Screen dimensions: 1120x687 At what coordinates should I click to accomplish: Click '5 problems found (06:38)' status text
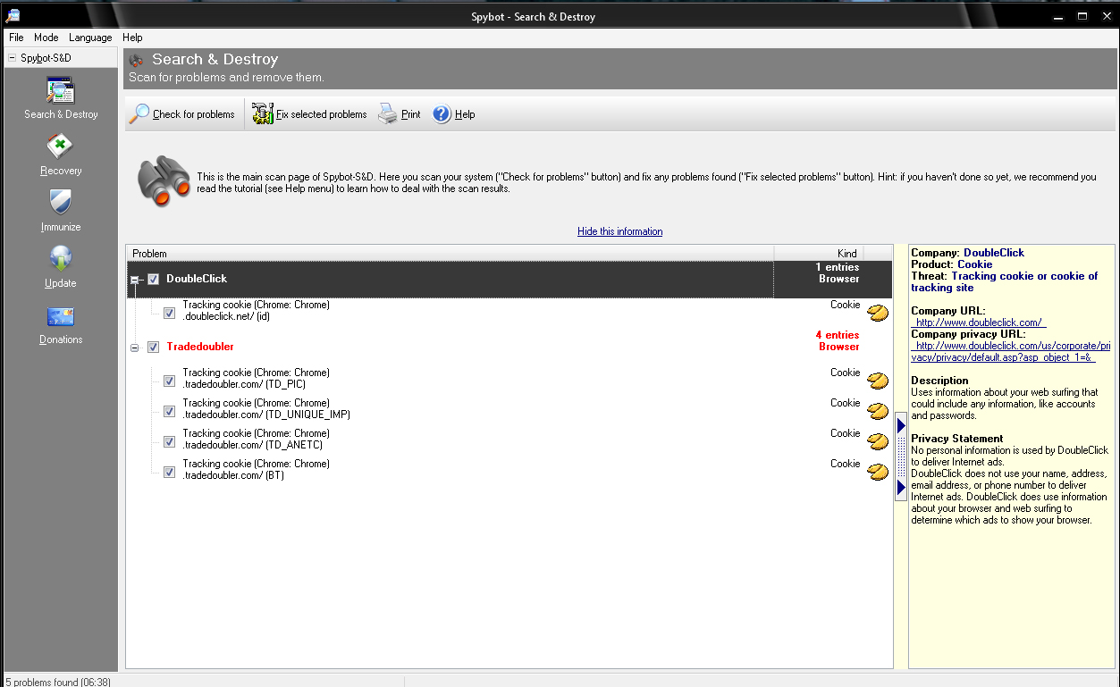(58, 682)
